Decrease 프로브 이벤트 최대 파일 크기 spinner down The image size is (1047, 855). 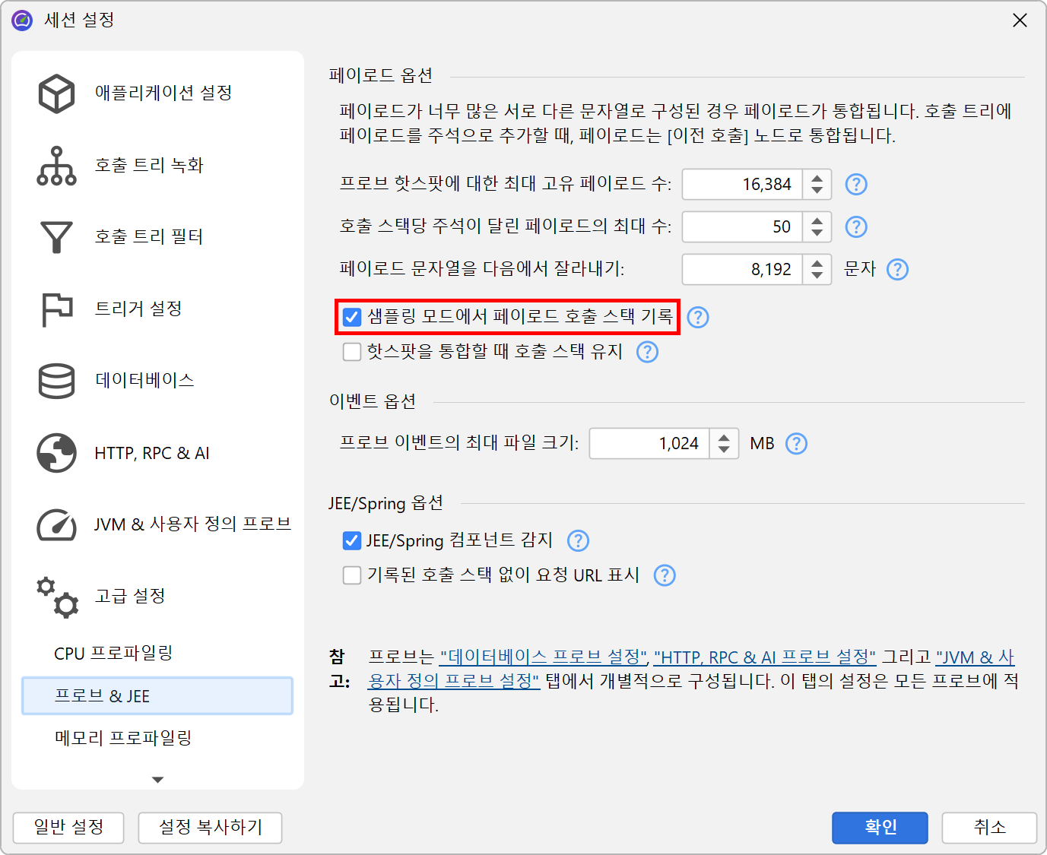(x=724, y=449)
